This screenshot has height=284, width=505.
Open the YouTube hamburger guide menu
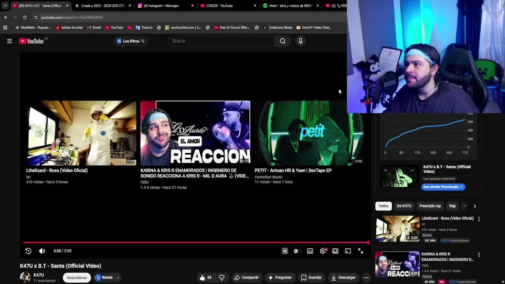pyautogui.click(x=9, y=41)
